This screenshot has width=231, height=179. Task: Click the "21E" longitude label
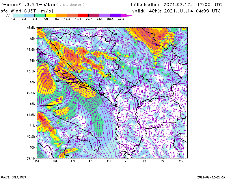coord(146,161)
